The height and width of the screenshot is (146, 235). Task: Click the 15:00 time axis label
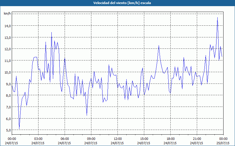[x=144, y=139]
